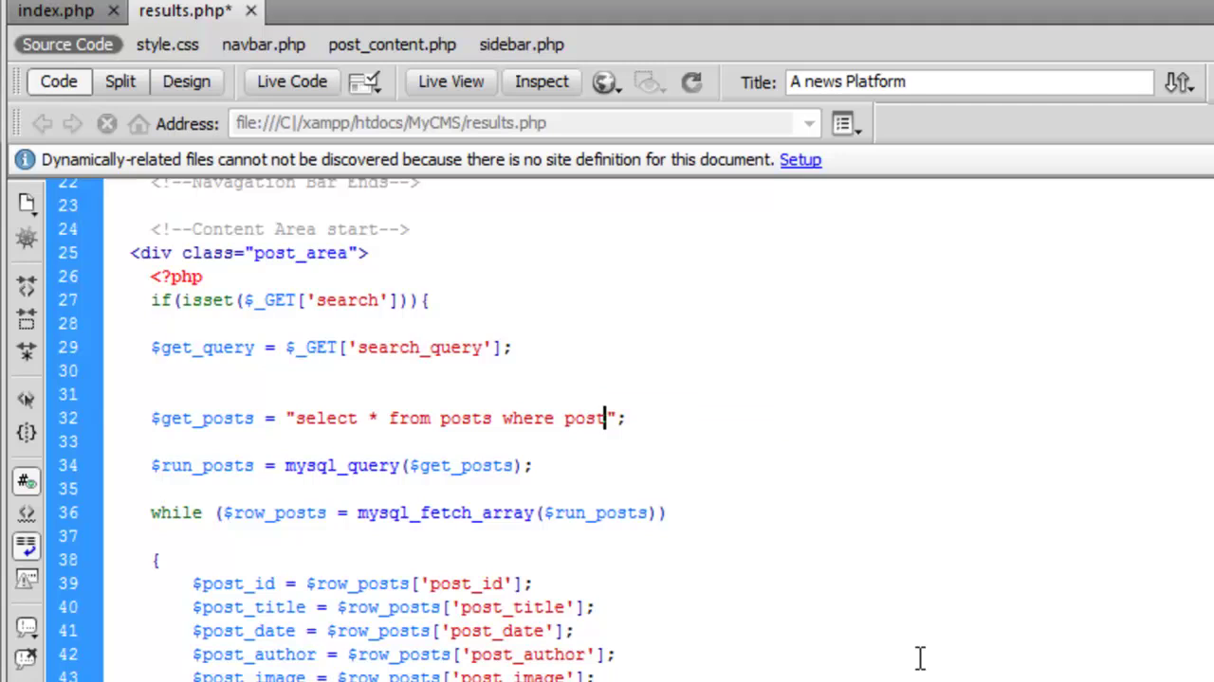Click the $post_author variable on line 42
This screenshot has height=682, width=1214.
(254, 655)
